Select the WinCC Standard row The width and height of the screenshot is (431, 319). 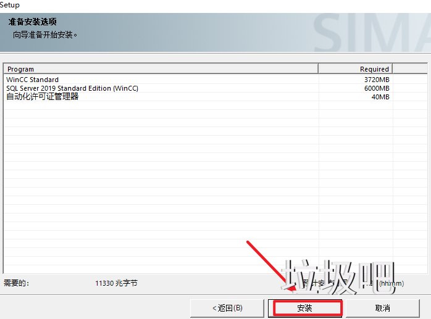pos(33,80)
